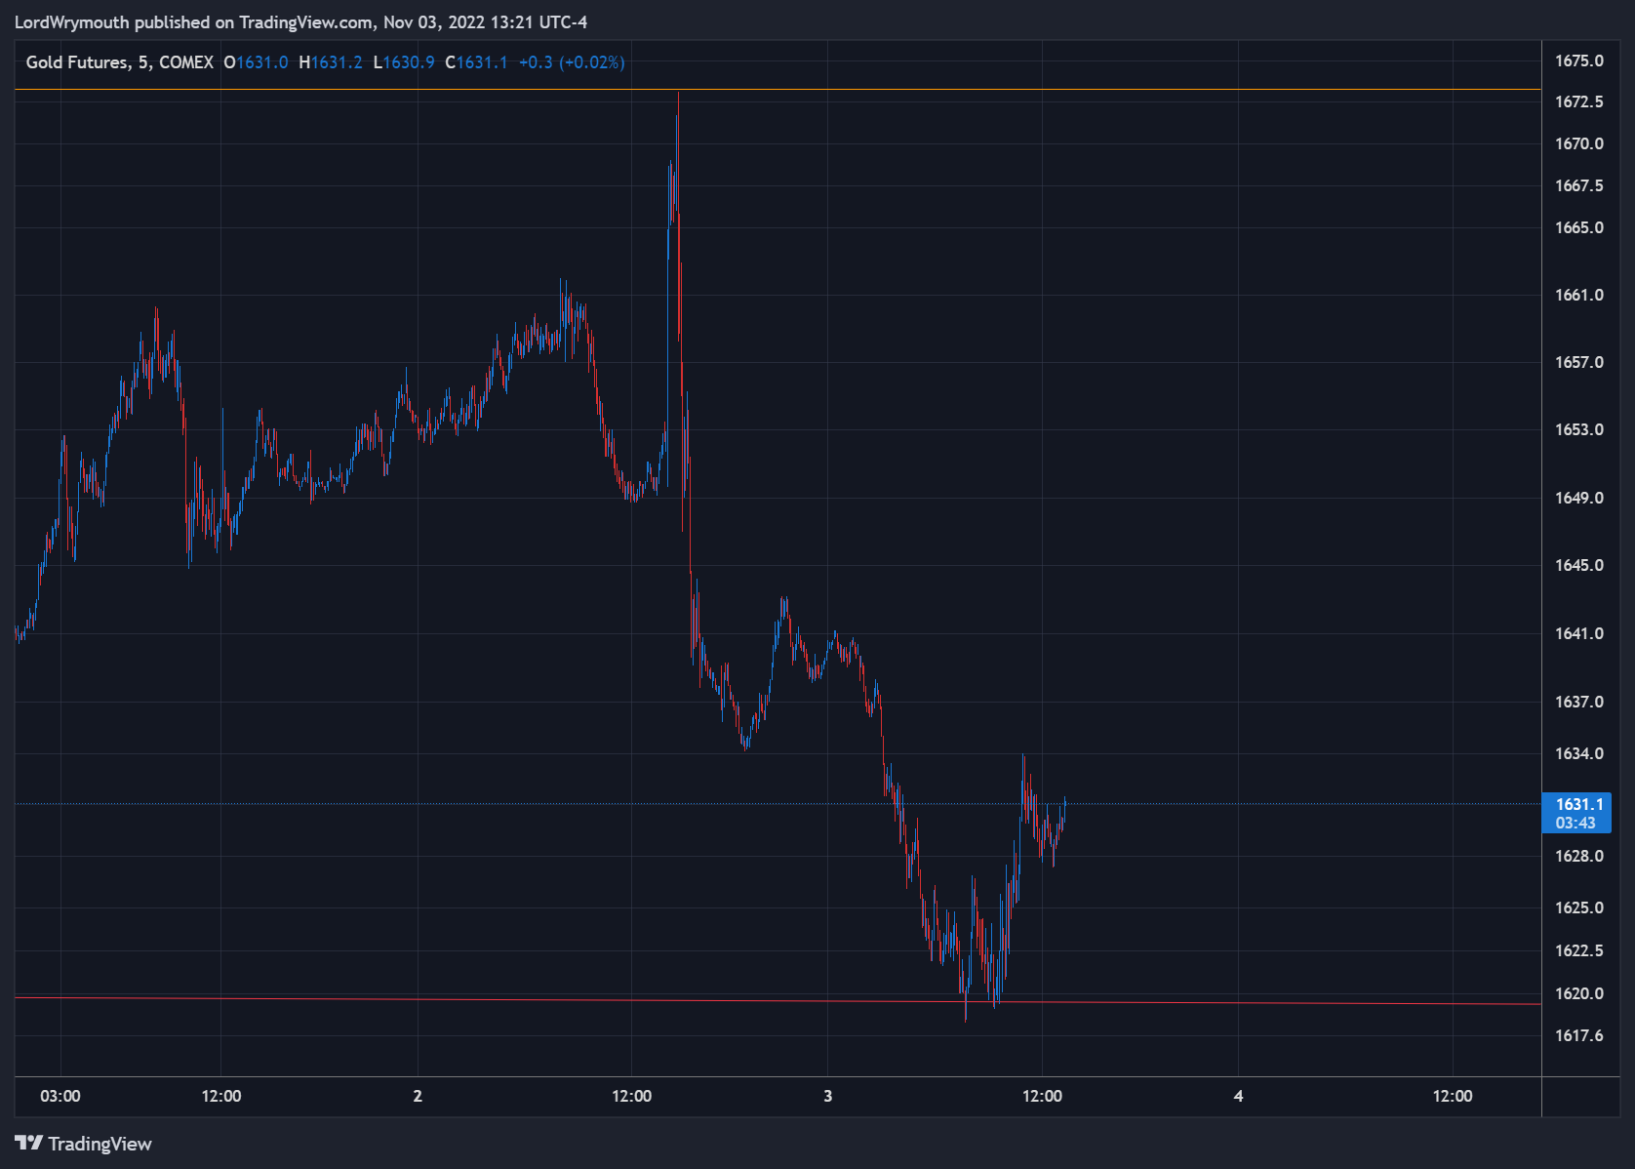Viewport: 1635px width, 1169px height.
Task: Click the 1637.0 price axis label
Action: coord(1578,702)
